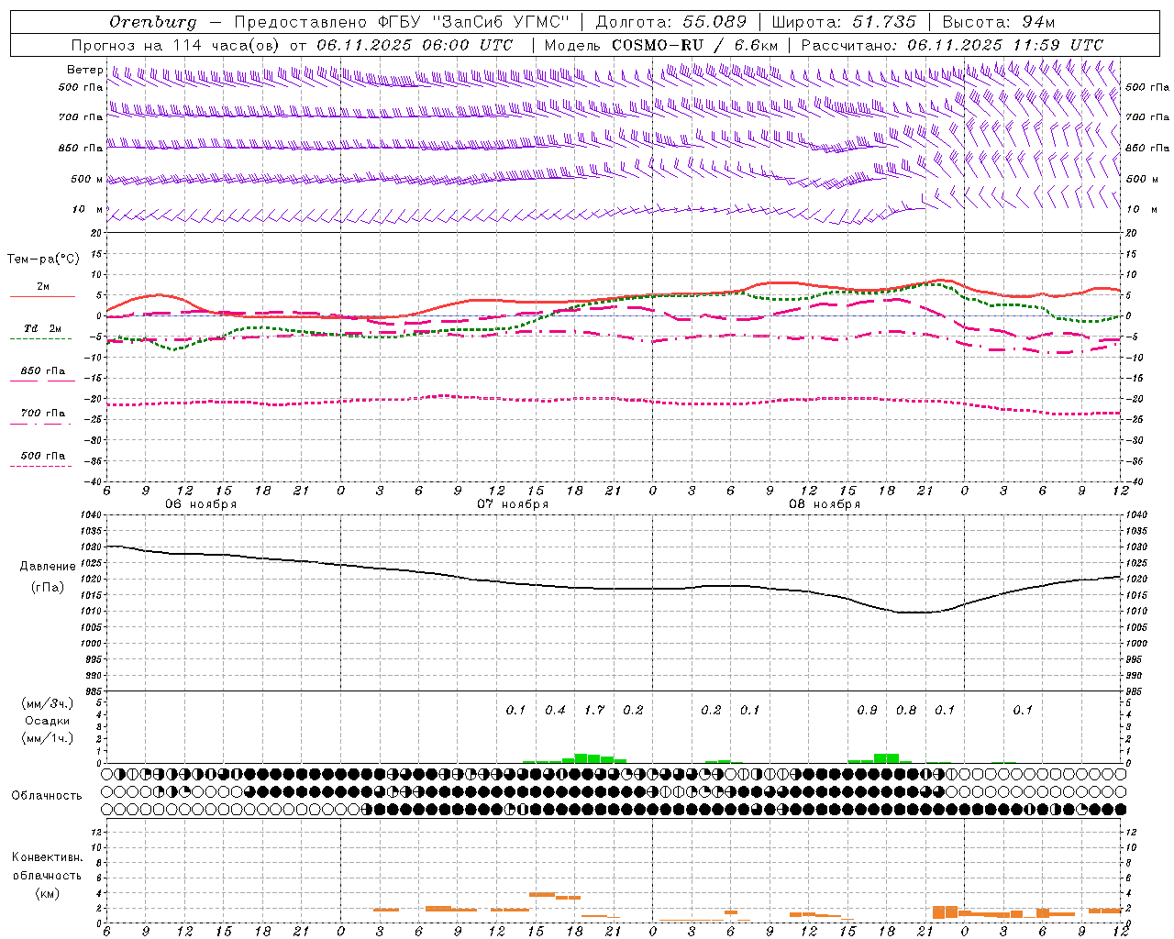Click the '08 ноября' date label
The height and width of the screenshot is (939, 1174).
pyautogui.click(x=825, y=504)
